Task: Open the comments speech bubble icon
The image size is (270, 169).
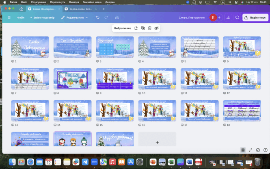Action: pyautogui.click(x=237, y=17)
